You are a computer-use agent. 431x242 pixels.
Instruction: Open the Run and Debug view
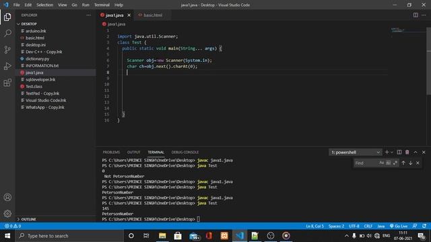[7, 66]
